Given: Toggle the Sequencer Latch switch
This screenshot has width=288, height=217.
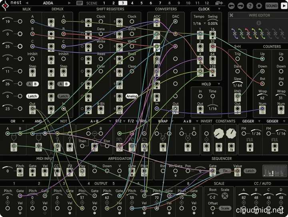Looking at the screenshot, I should (250, 171).
